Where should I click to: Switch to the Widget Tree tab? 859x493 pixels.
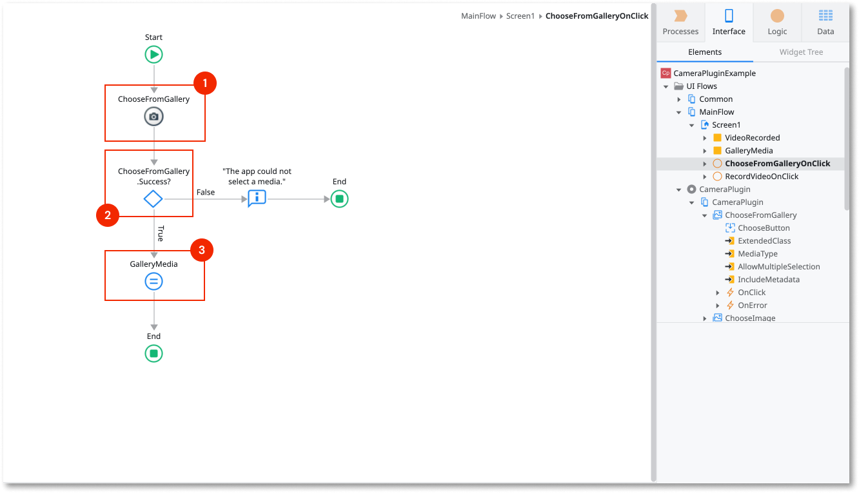pyautogui.click(x=801, y=52)
